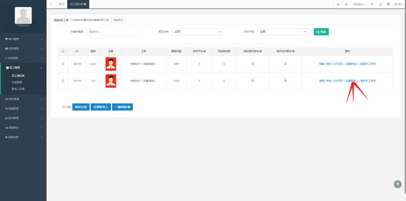The image size is (406, 201).
Task: Tick the checkbox for row 104149
Action: tap(63, 81)
